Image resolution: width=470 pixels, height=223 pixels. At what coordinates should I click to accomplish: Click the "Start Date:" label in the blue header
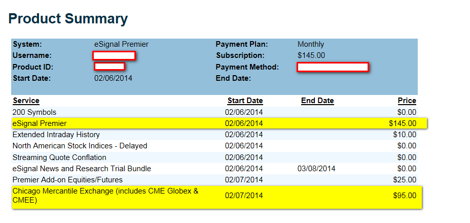[32, 78]
